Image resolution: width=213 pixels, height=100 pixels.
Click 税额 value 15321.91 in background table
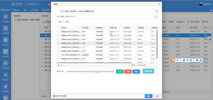(169, 70)
